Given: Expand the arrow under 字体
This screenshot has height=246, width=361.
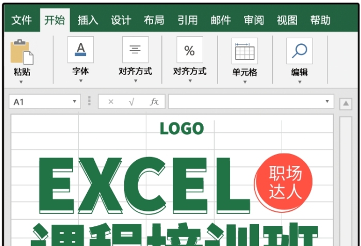Looking at the screenshot, I should (x=81, y=81).
